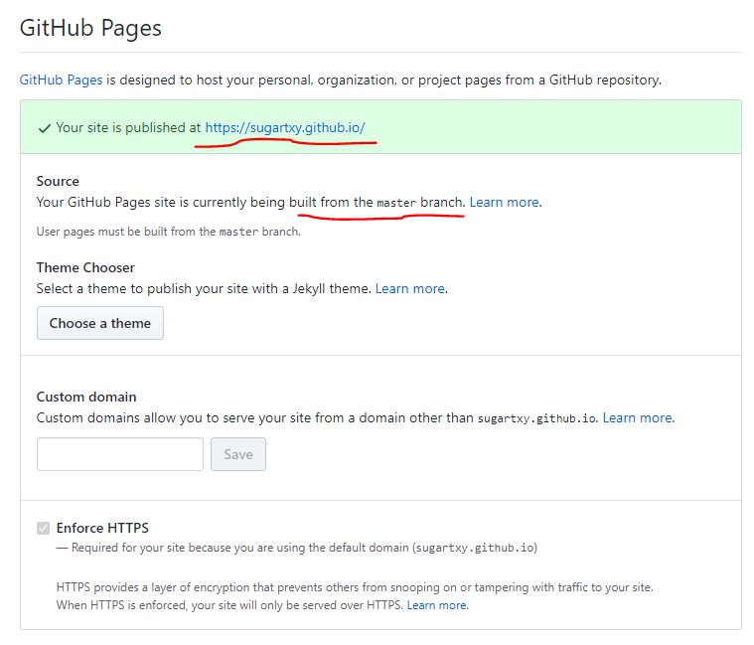Click the GitHub Pages page heading
This screenshot has width=754, height=645.
pyautogui.click(x=90, y=28)
